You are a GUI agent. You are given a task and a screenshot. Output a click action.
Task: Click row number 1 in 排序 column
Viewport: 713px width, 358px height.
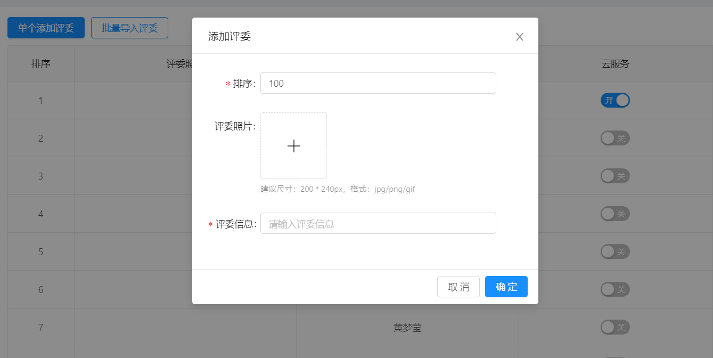pos(41,101)
